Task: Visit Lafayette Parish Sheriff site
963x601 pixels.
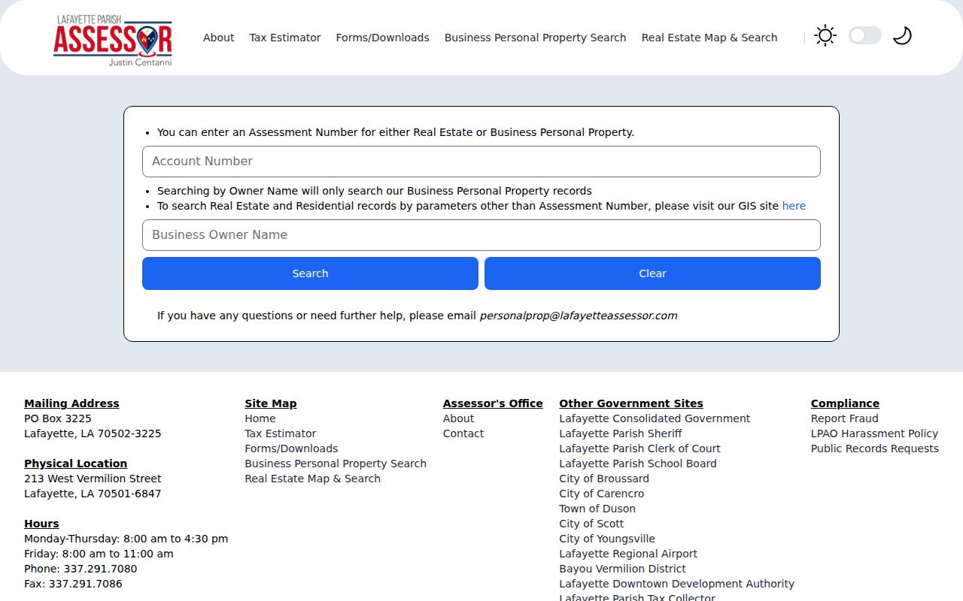Action: click(x=621, y=433)
